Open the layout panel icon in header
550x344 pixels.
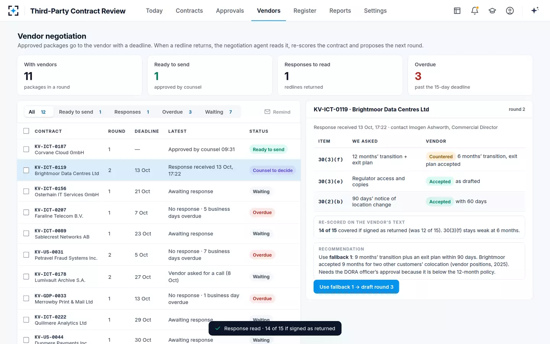[457, 11]
